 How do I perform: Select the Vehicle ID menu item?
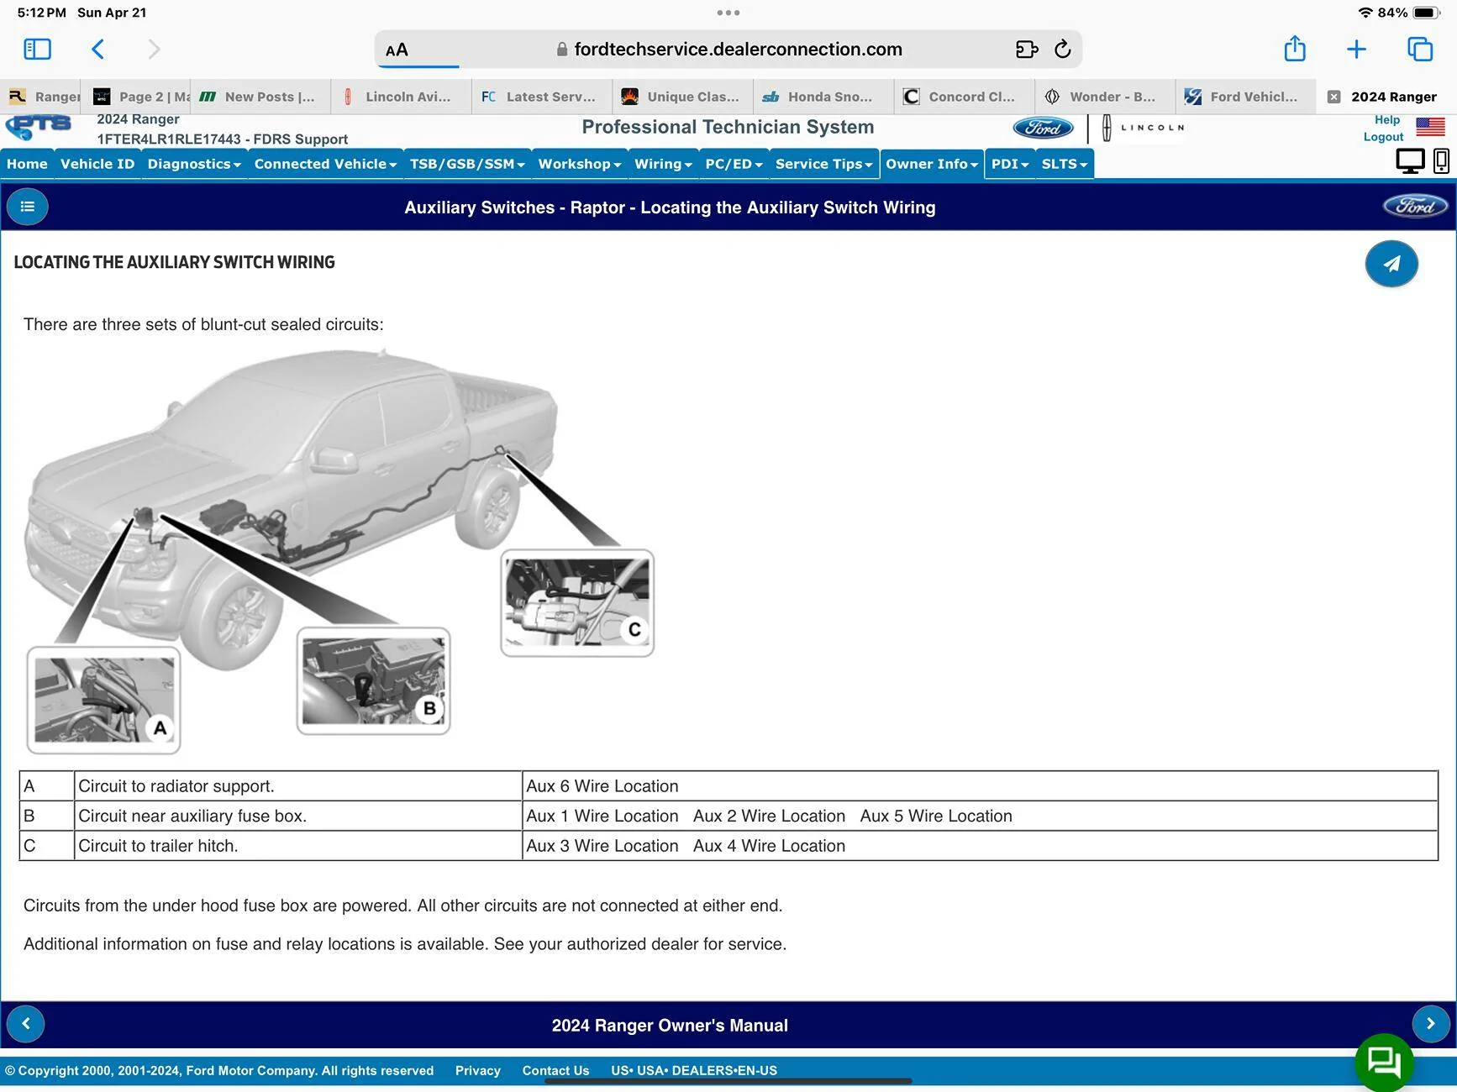pyautogui.click(x=97, y=164)
